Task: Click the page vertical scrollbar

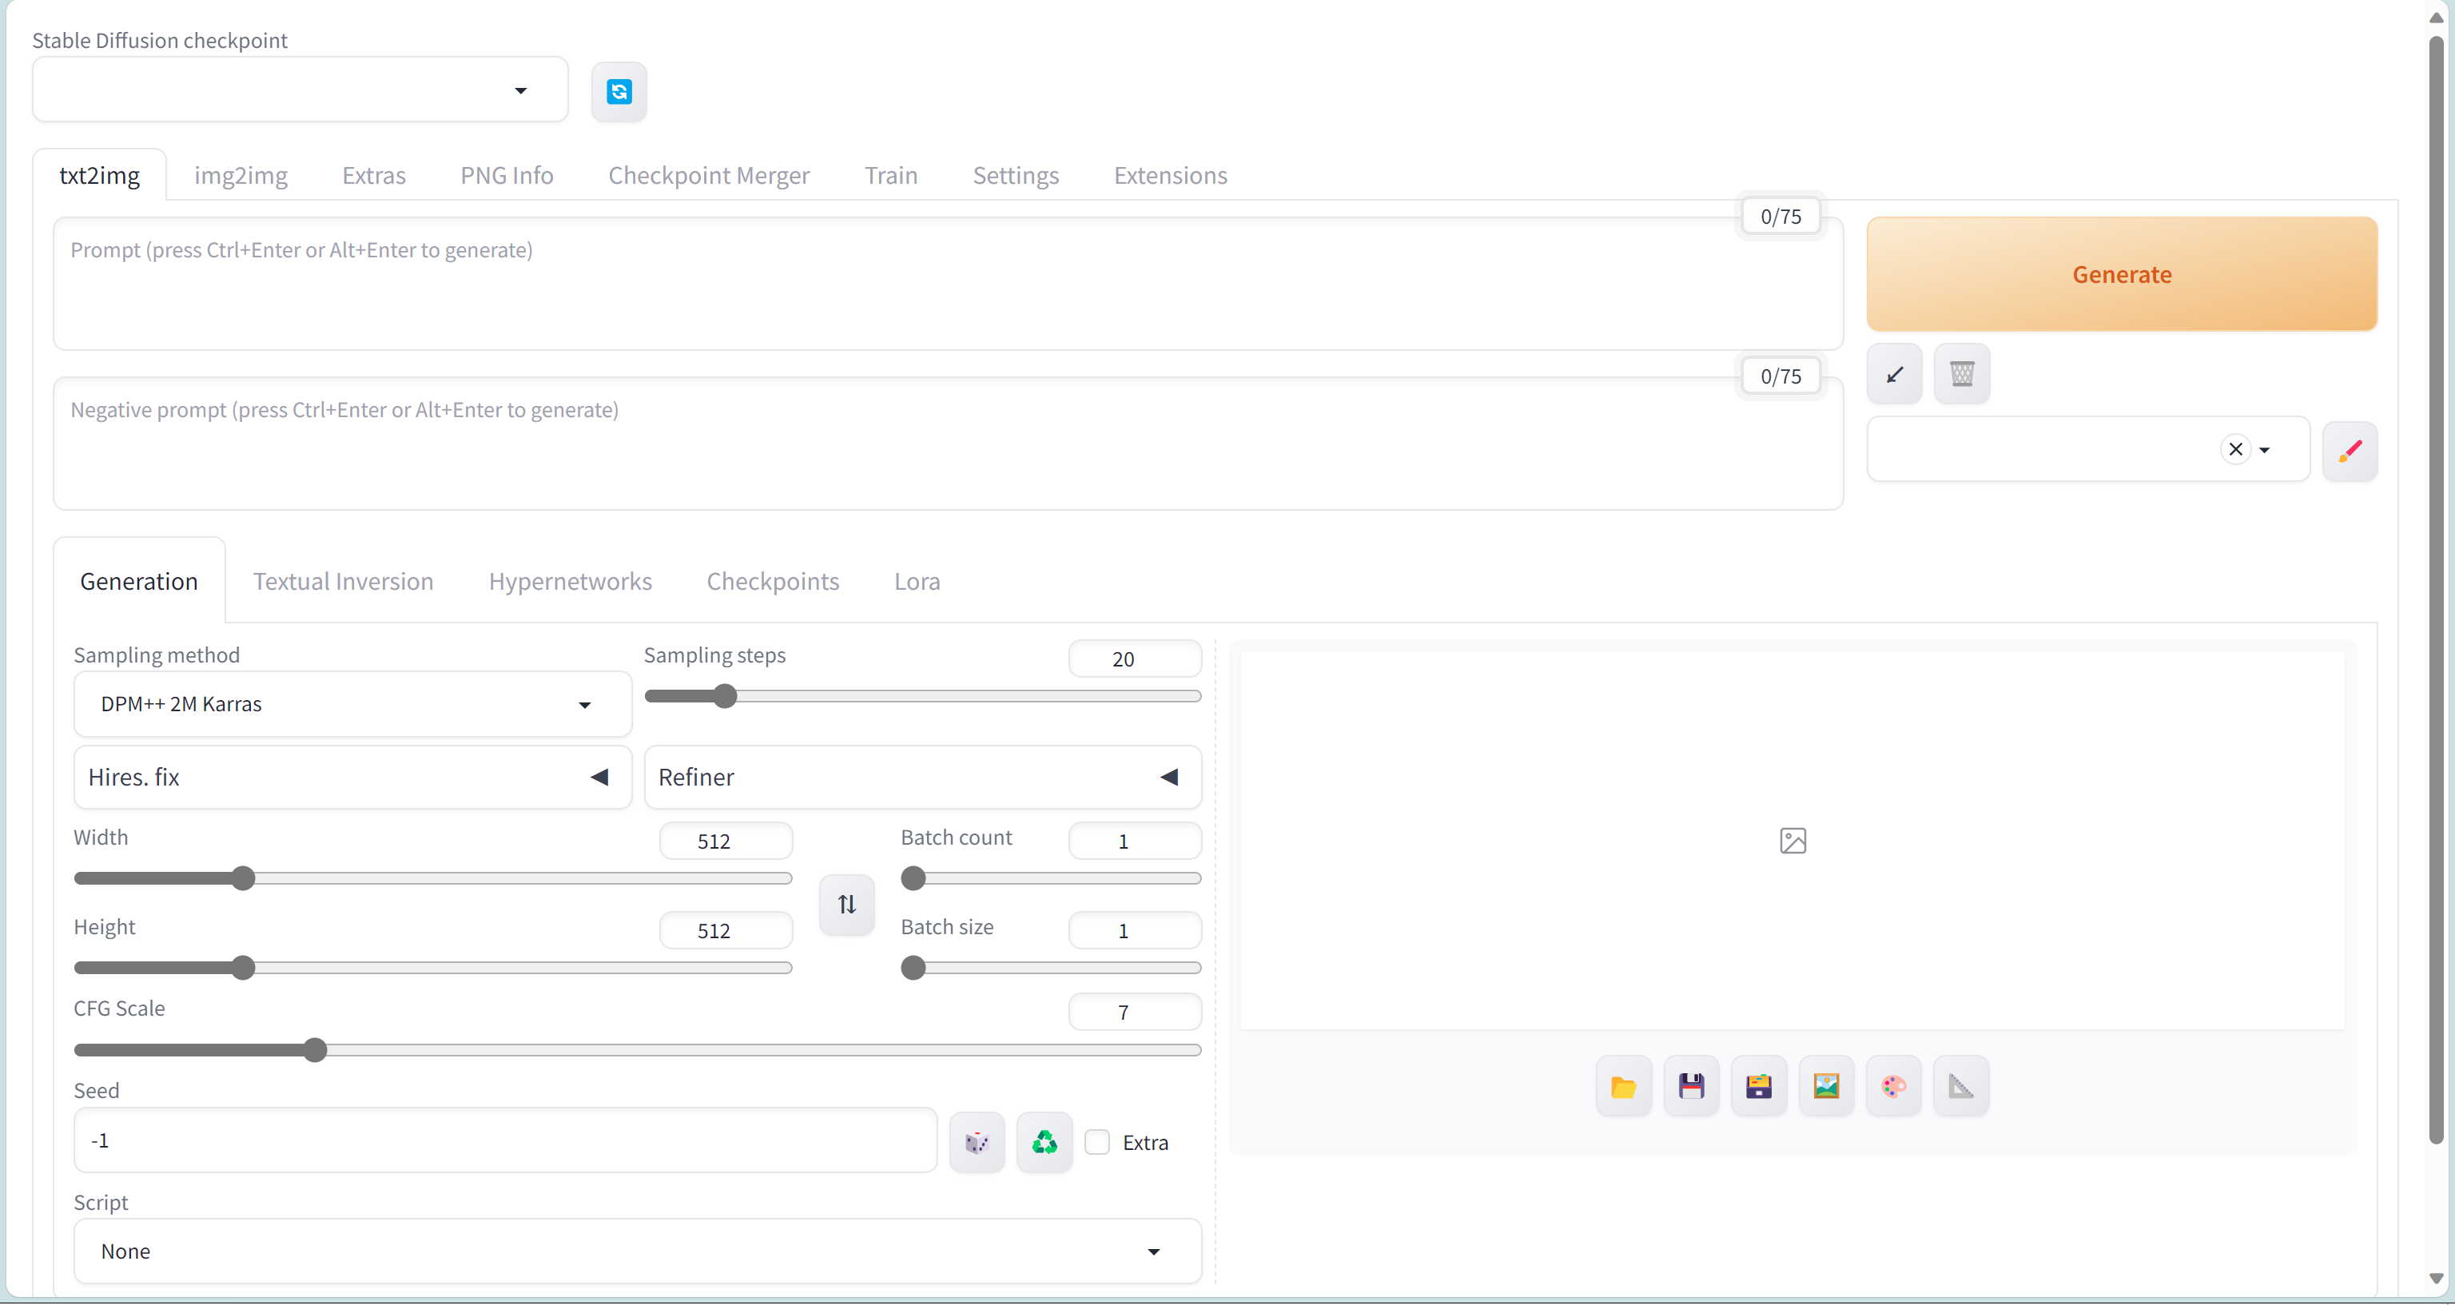Action: click(x=2436, y=591)
